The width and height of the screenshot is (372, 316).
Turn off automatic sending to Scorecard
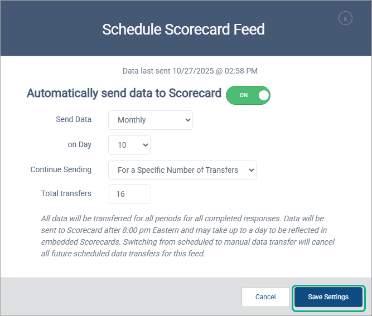248,95
